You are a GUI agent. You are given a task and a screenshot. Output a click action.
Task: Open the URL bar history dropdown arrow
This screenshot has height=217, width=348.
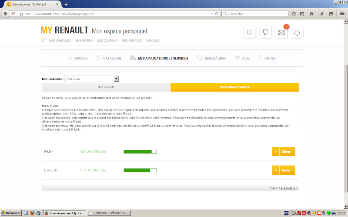coord(212,14)
